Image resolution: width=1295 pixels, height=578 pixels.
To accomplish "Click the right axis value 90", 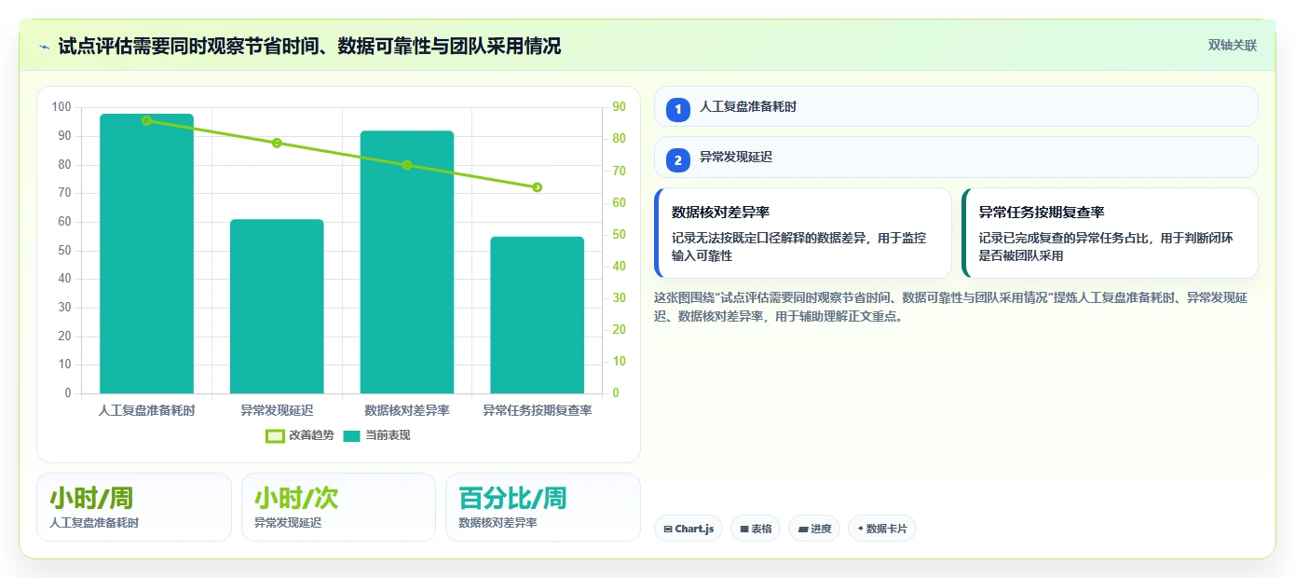I will [620, 107].
